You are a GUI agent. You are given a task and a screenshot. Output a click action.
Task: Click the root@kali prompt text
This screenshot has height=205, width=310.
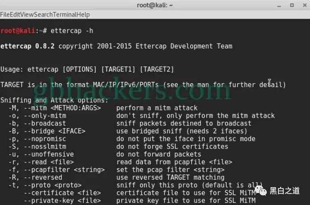click(x=18, y=31)
